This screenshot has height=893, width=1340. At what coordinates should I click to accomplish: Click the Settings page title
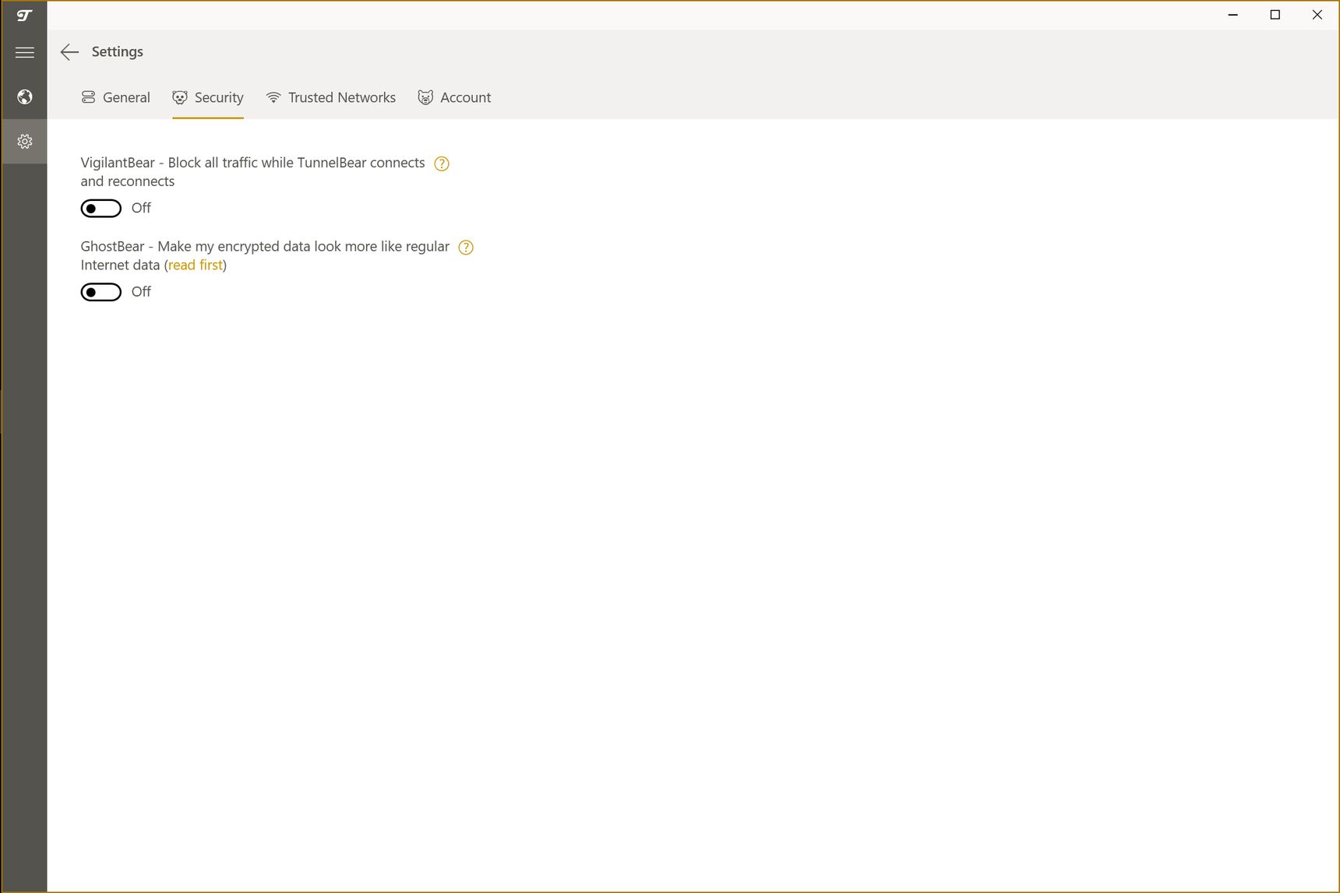click(x=118, y=51)
